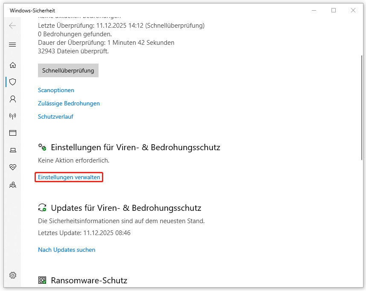Click the refresh icon beside Updates heading
Screen dimensions: 366x291
coord(42,207)
